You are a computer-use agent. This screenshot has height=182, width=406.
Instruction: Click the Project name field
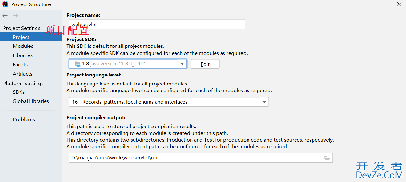point(157,24)
